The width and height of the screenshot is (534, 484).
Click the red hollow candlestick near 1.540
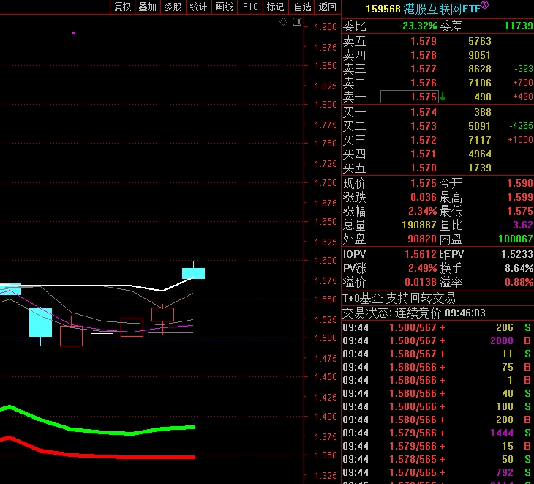click(163, 314)
